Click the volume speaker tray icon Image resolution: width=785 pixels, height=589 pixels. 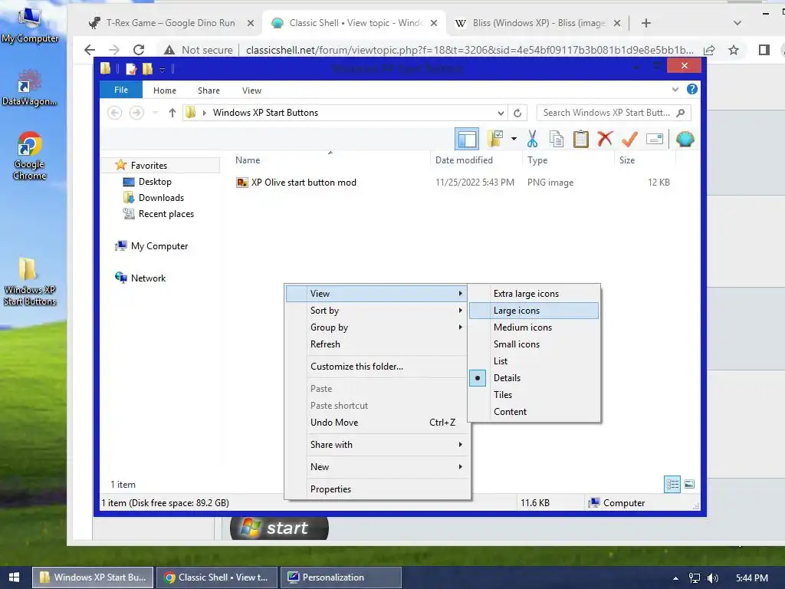pos(713,578)
